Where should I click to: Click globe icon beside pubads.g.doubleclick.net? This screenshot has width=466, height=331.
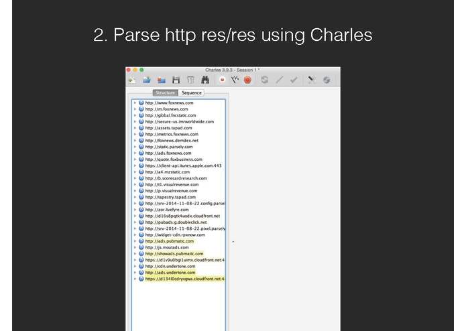pyautogui.click(x=141, y=222)
